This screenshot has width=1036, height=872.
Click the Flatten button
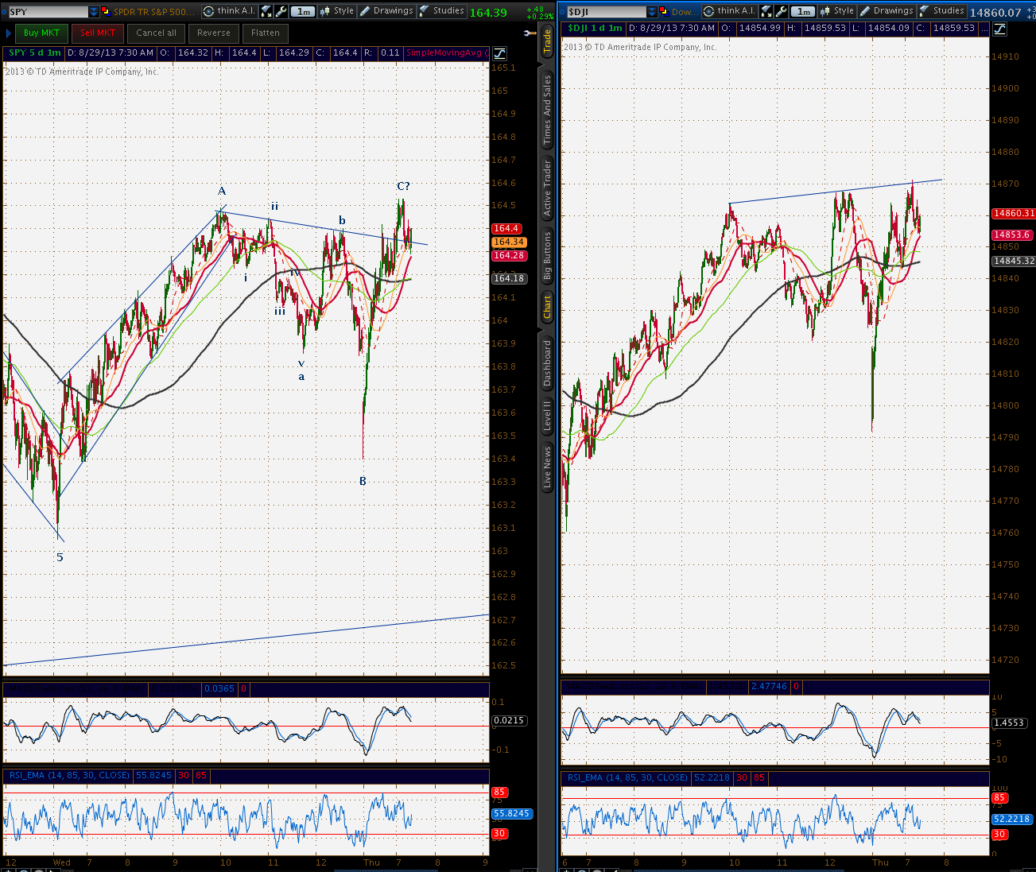(266, 33)
